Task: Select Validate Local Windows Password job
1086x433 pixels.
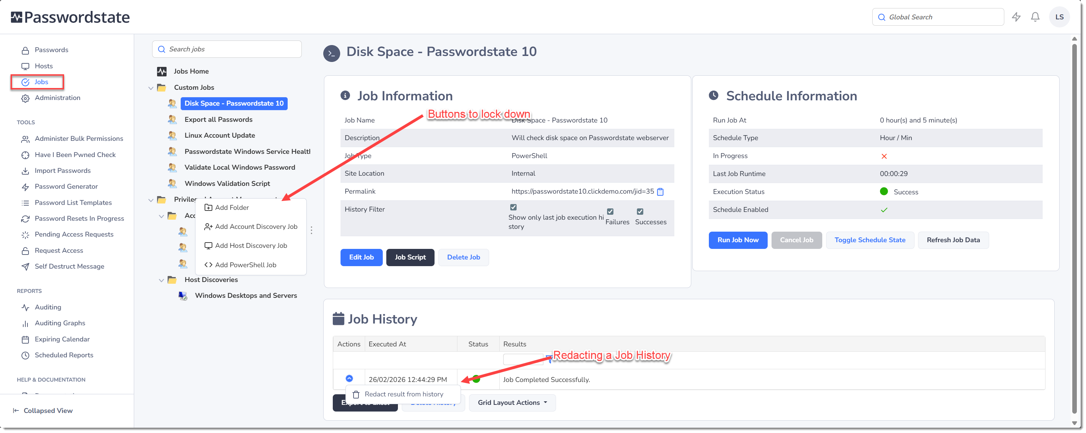Action: (x=239, y=167)
